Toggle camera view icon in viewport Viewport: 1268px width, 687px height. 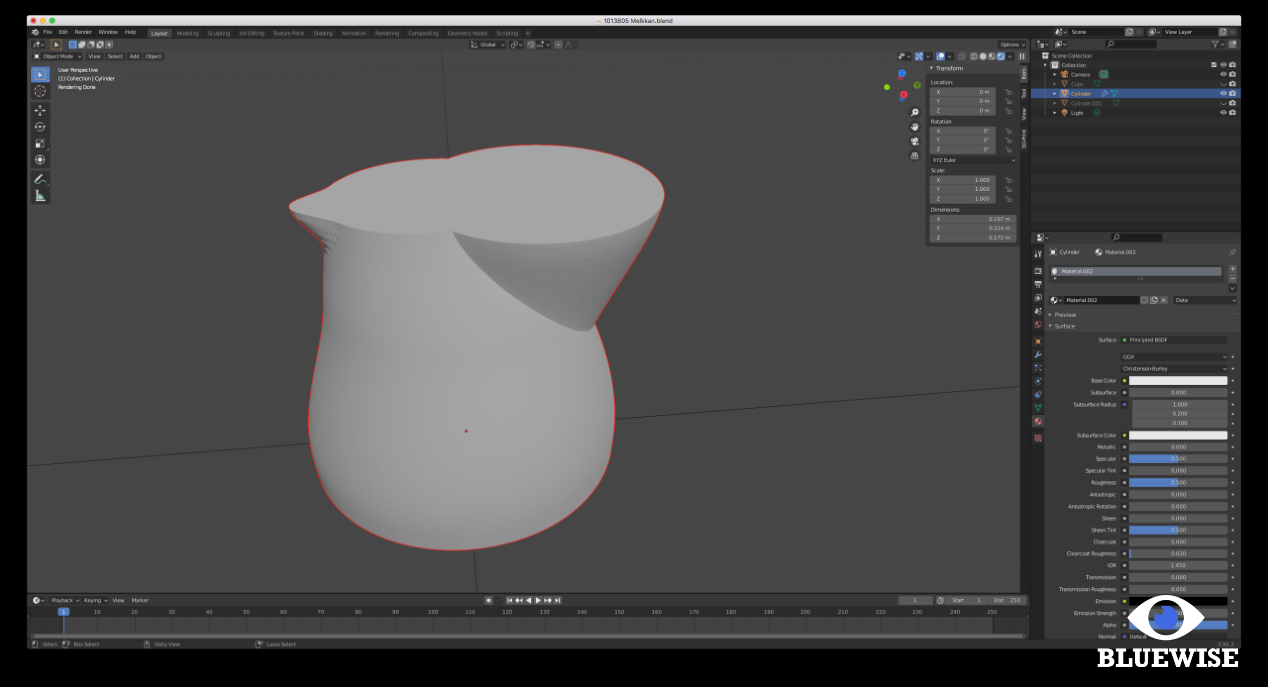pos(915,142)
